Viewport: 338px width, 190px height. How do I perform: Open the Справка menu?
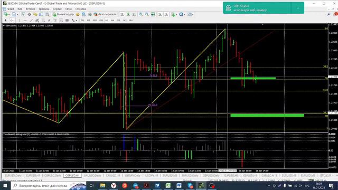pyautogui.click(x=80, y=9)
